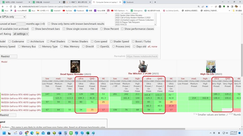Open the weather widget in taskbar
243x136 pixels.
15,133
